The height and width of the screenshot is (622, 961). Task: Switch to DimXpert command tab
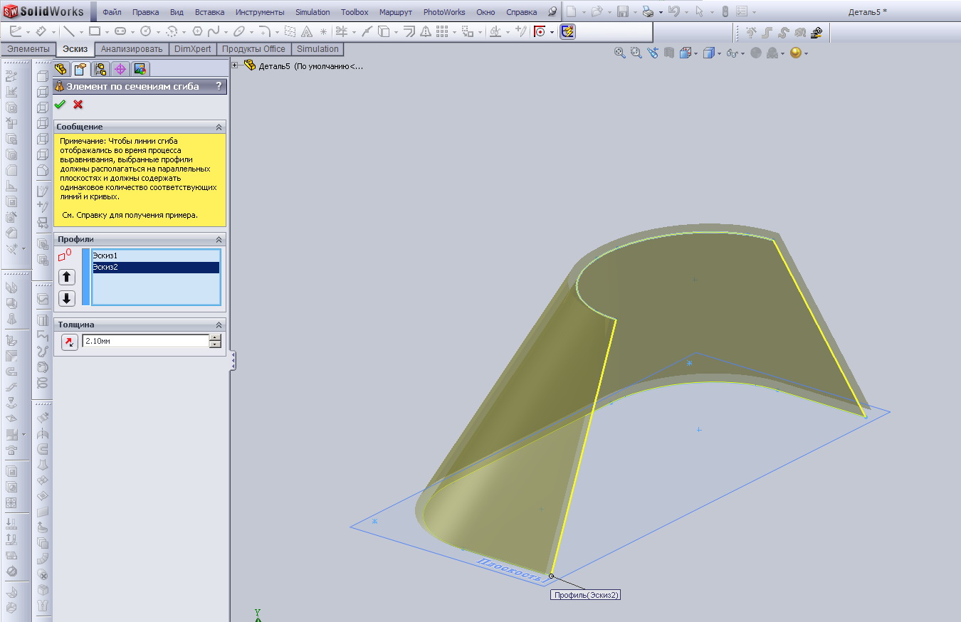tap(192, 49)
